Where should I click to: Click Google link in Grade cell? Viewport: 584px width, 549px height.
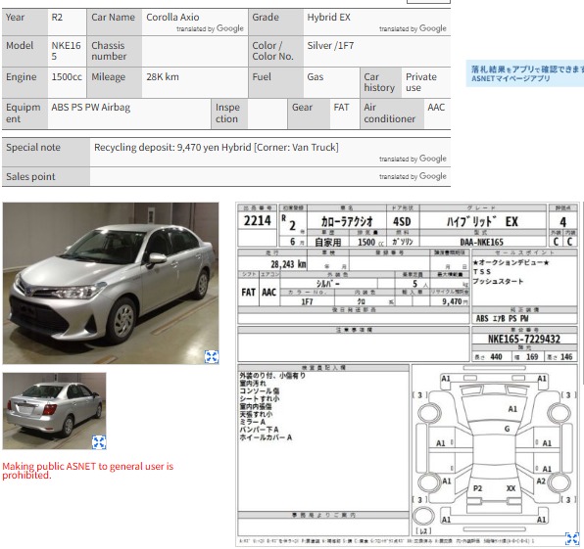(x=432, y=28)
